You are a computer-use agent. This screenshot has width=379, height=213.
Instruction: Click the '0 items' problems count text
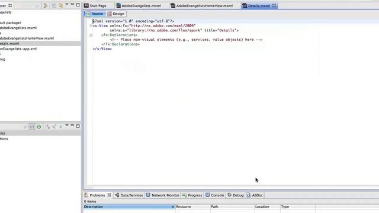click(90, 201)
